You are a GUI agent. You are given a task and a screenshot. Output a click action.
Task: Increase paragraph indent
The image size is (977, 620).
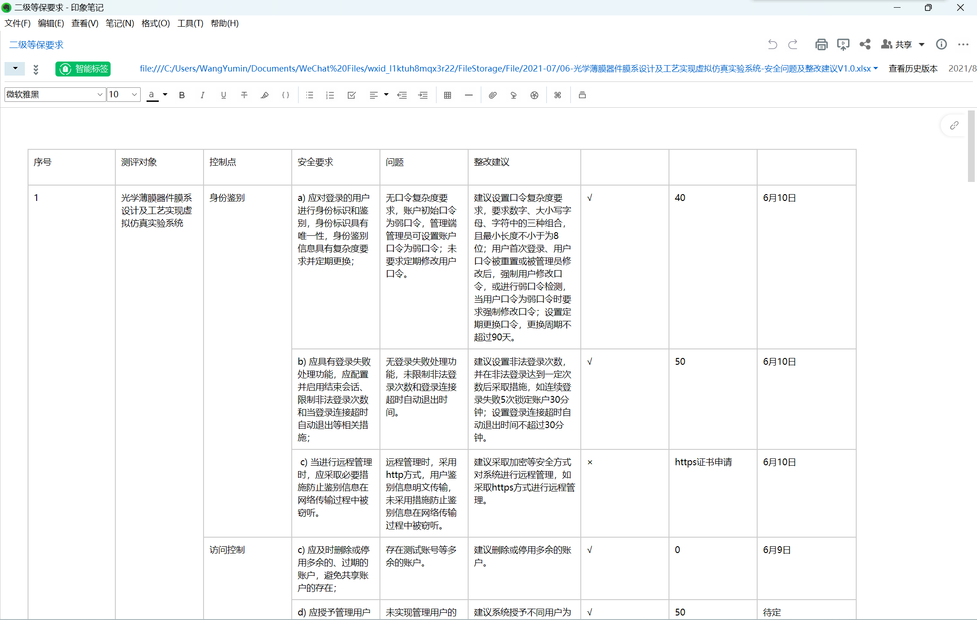(423, 95)
